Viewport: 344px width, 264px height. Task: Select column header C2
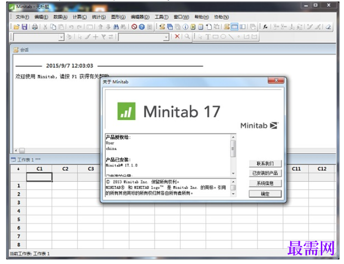coord(65,169)
